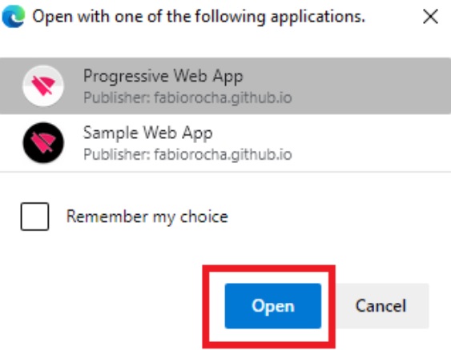Click the Microsoft Edge logo icon
Viewport: 451px width, 350px height.
click(x=14, y=16)
